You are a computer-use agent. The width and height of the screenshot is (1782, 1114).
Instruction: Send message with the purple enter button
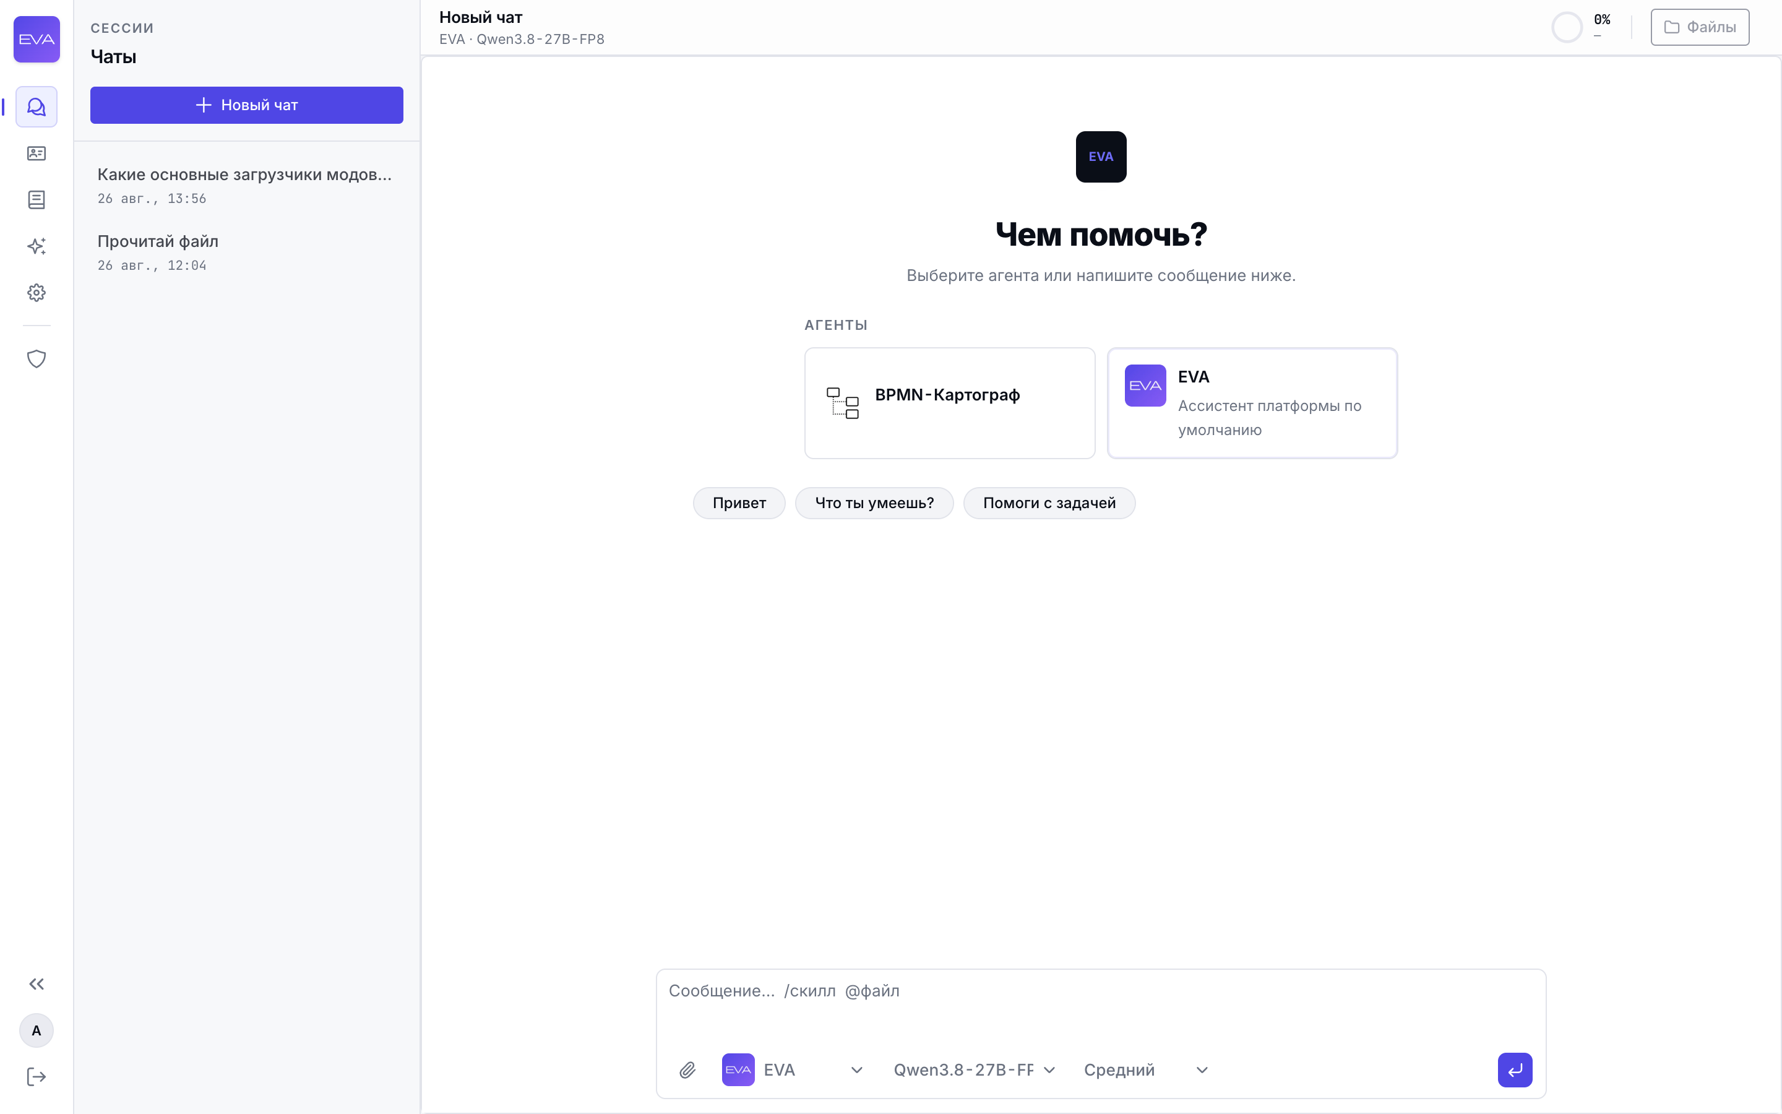[1515, 1070]
